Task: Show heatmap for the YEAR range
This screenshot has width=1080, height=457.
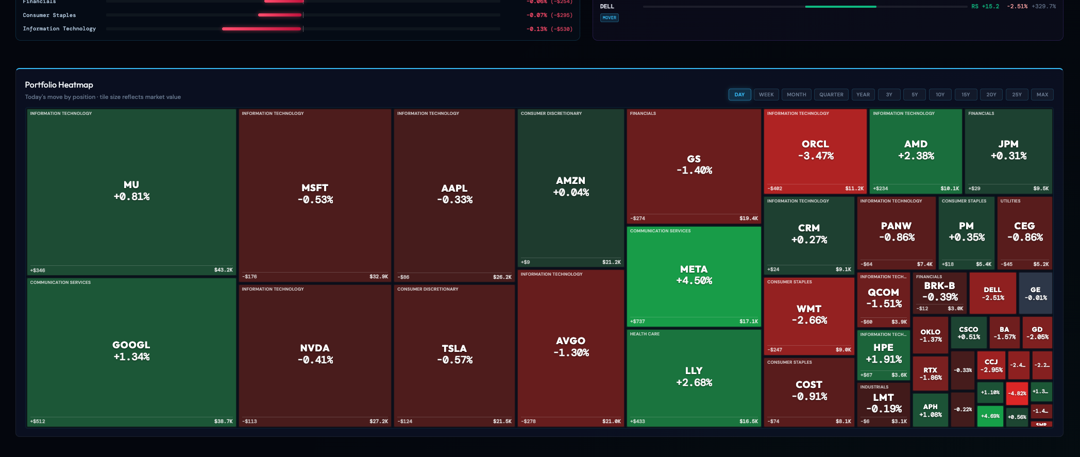Action: [863, 94]
